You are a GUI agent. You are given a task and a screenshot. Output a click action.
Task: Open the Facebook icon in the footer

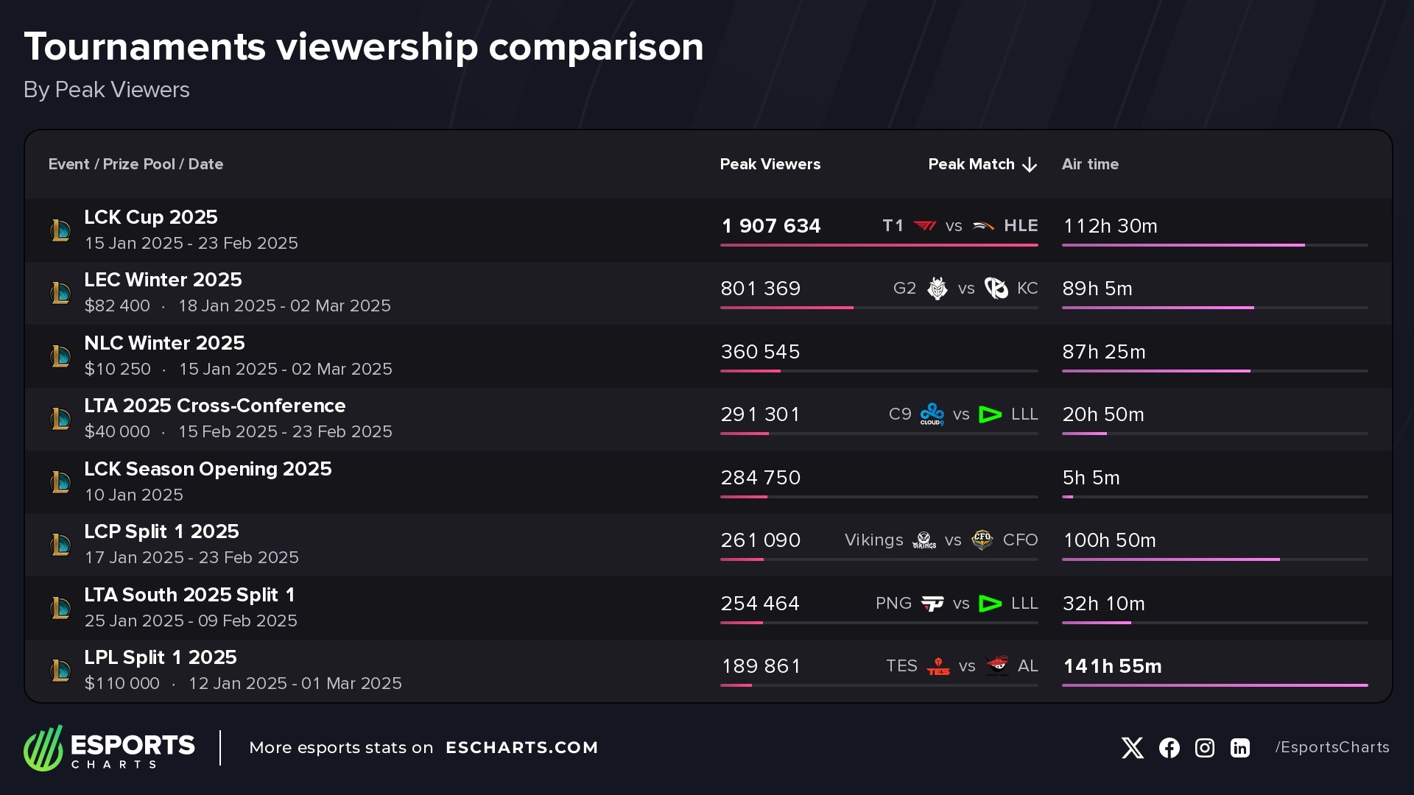pos(1169,748)
